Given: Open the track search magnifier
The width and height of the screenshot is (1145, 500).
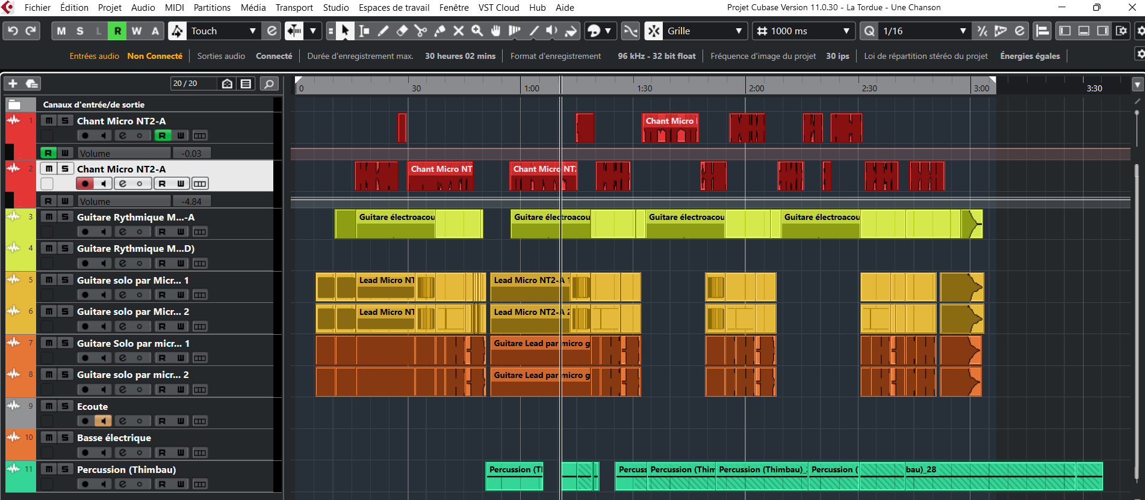Looking at the screenshot, I should pyautogui.click(x=269, y=84).
